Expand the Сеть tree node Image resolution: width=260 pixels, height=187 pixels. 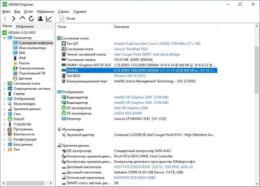coord(5,114)
